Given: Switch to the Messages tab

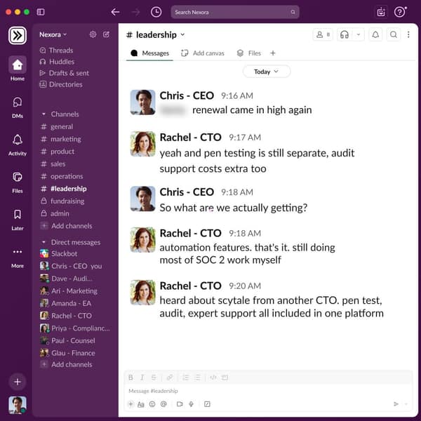Looking at the screenshot, I should [x=150, y=53].
